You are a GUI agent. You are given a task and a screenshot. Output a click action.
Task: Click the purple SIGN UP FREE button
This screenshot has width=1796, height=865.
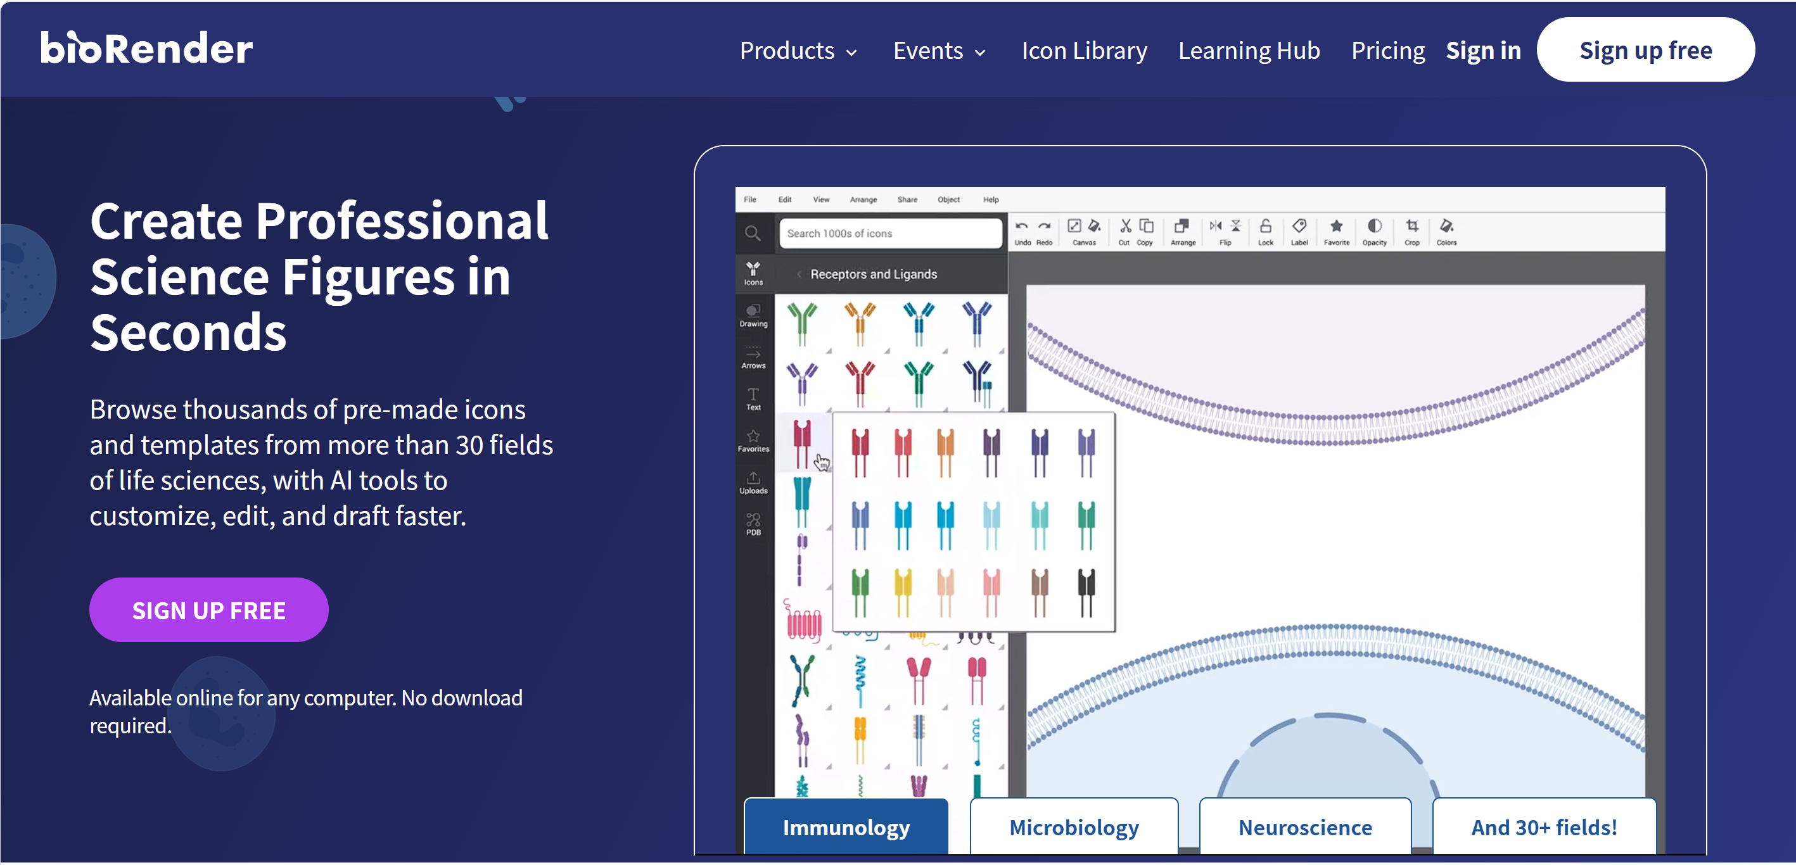tap(208, 610)
